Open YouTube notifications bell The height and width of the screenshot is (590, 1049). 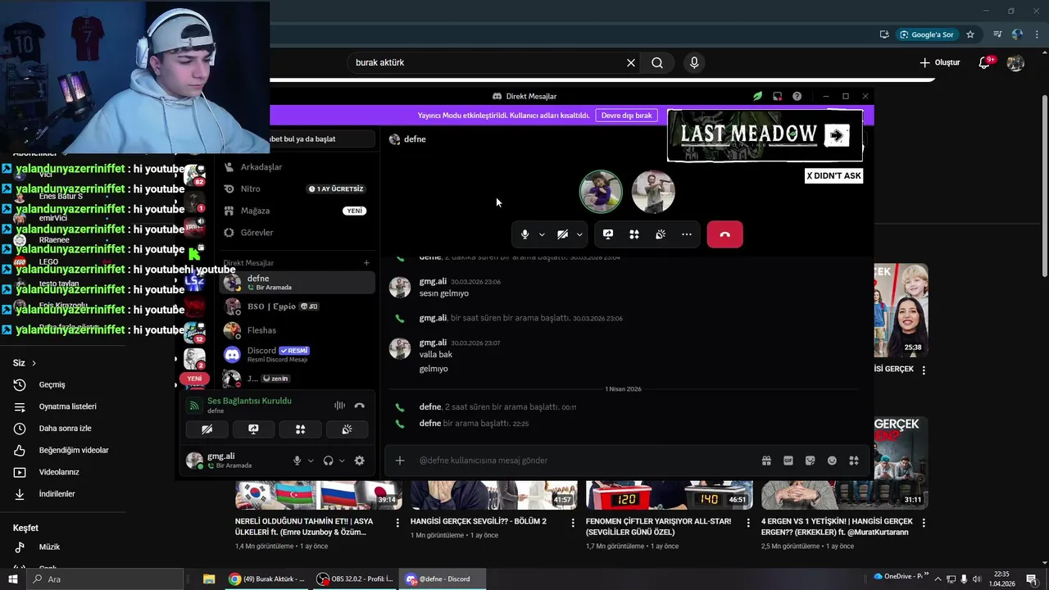tap(985, 62)
